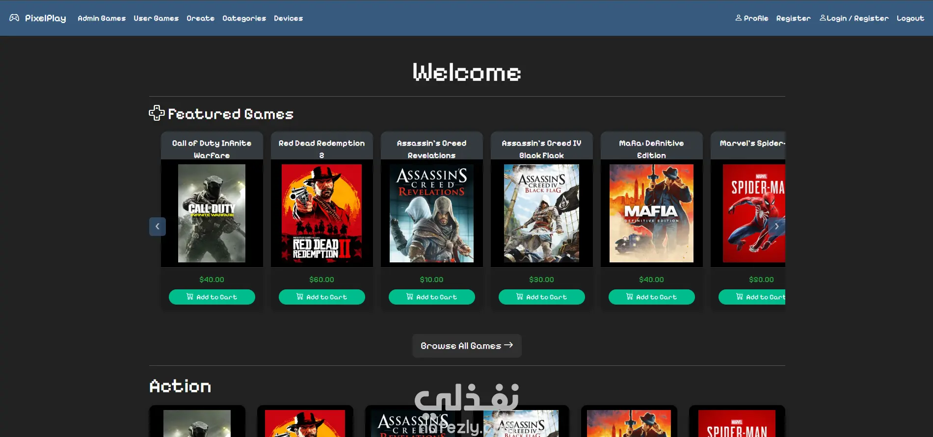933x437 pixels.
Task: Click the Call of Duty Infinite Warfare title
Action: pyautogui.click(x=212, y=149)
